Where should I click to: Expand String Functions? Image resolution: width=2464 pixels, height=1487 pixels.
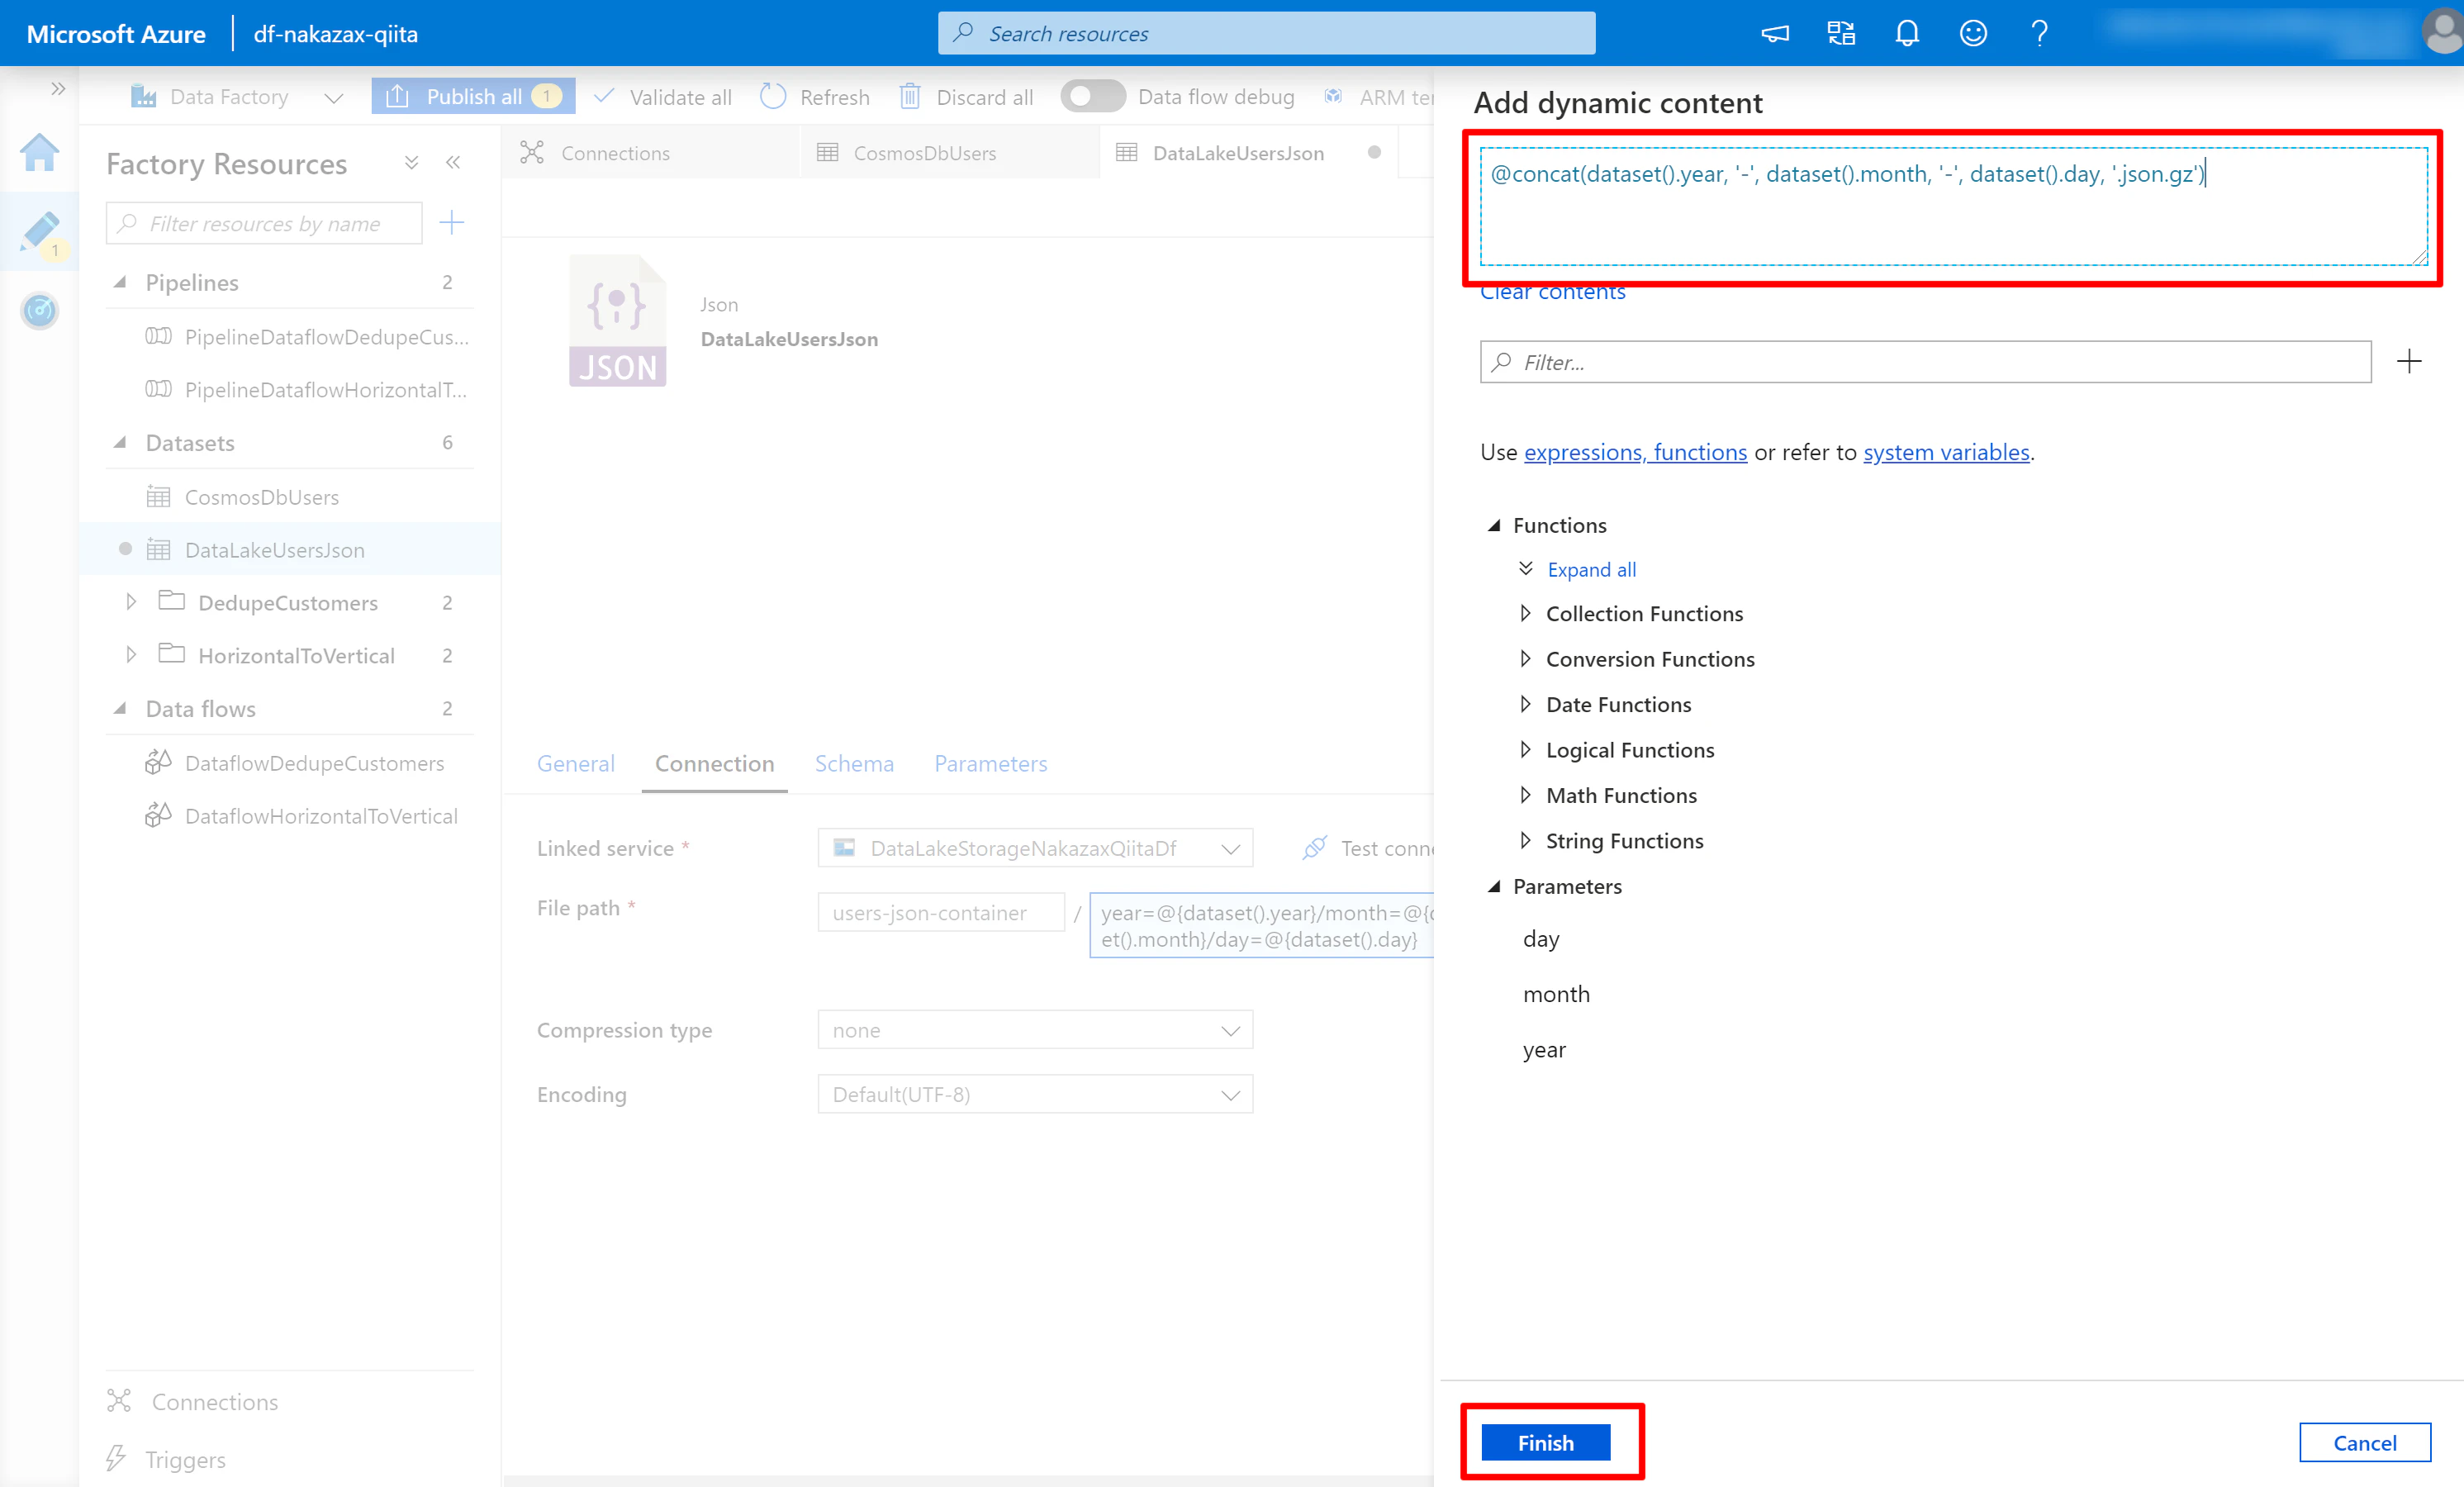1525,840
